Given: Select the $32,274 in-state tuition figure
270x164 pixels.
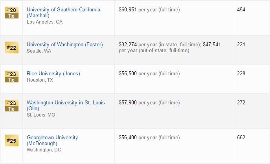Looking at the screenshot, I should 128,44.
